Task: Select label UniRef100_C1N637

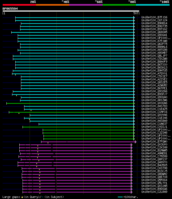Action: tap(154, 124)
